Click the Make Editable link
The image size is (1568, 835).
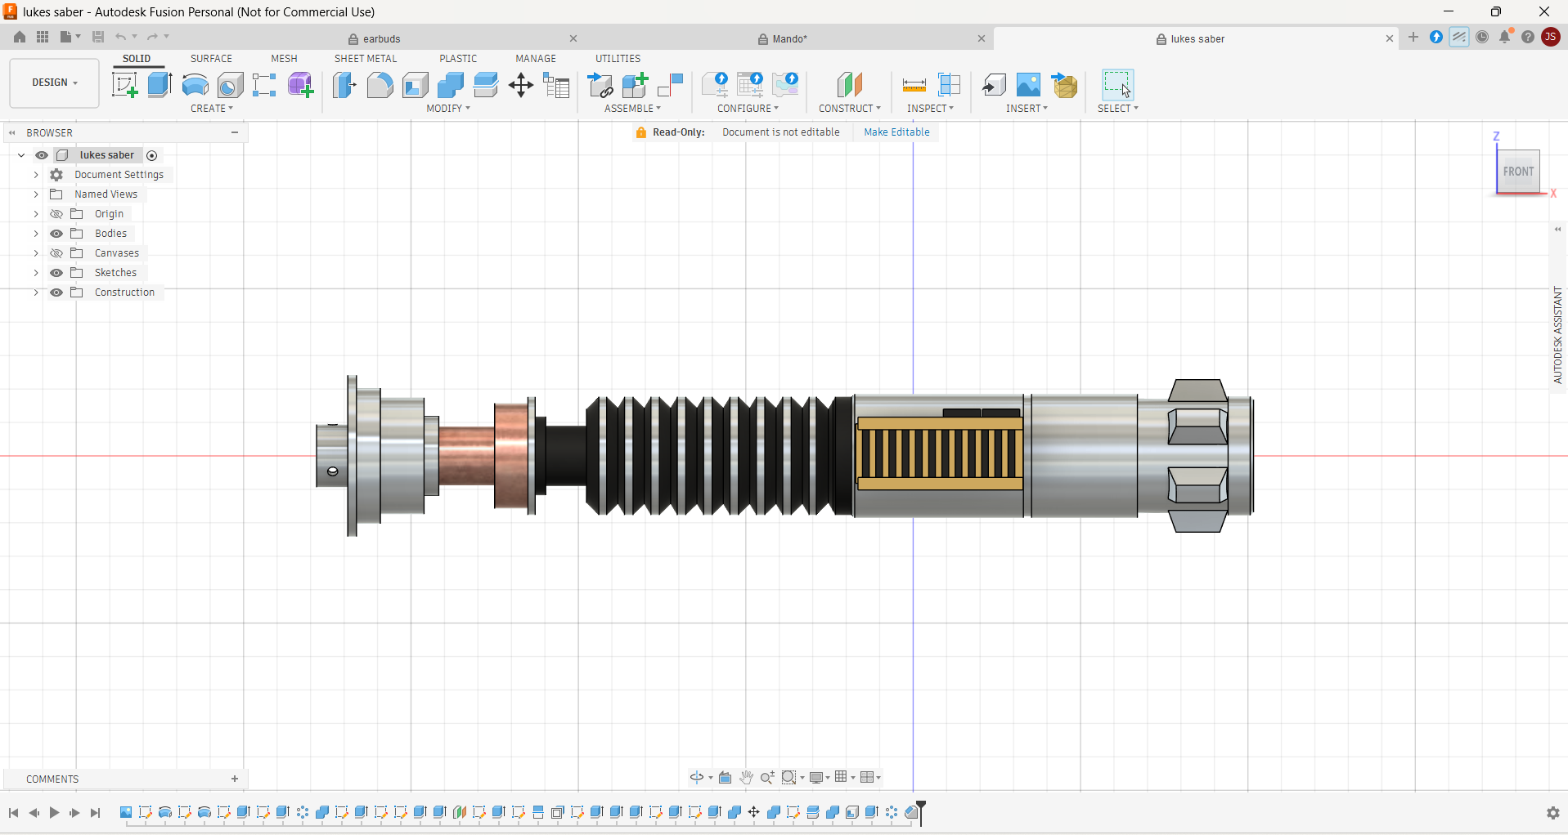(896, 132)
